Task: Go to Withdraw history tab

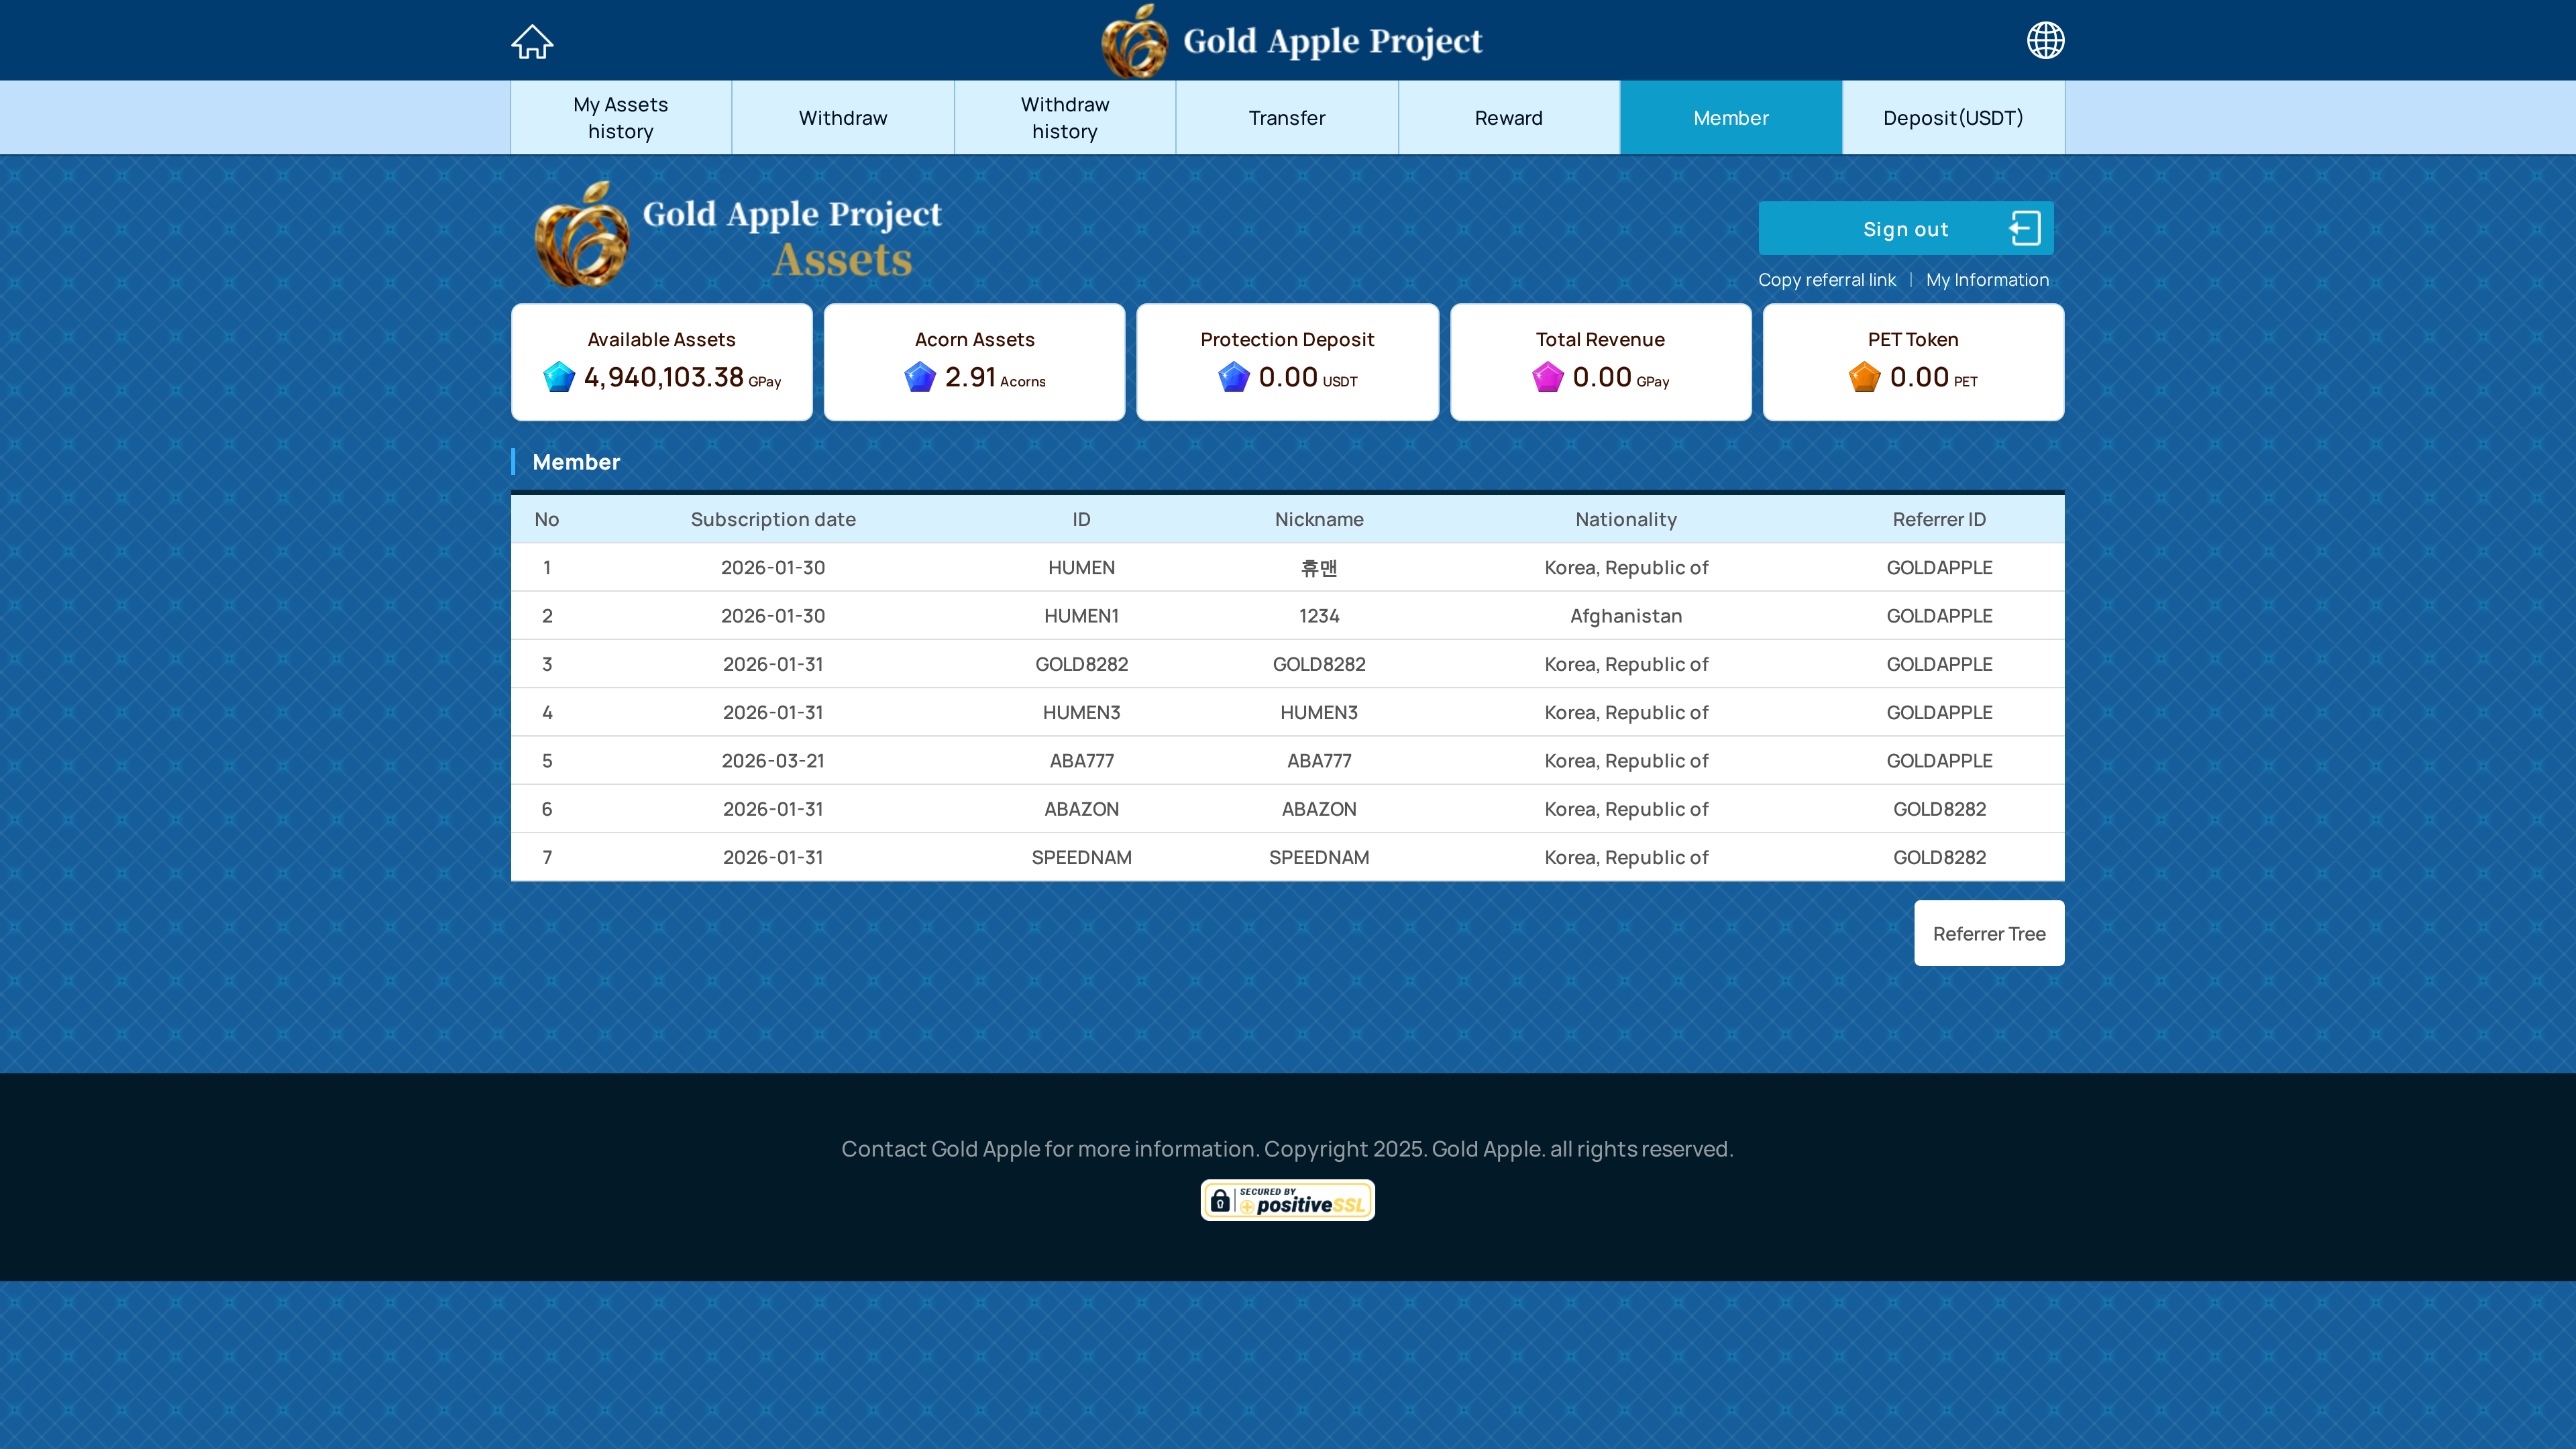Action: [x=1064, y=118]
